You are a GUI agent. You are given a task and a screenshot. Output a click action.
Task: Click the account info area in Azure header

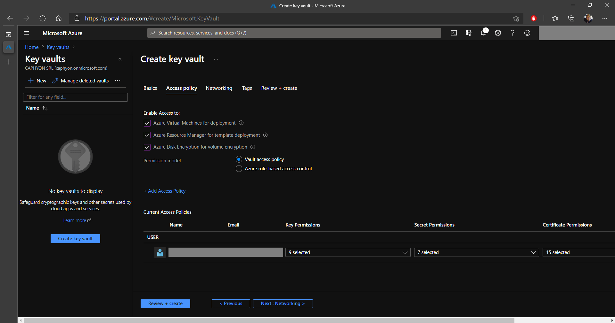point(577,33)
